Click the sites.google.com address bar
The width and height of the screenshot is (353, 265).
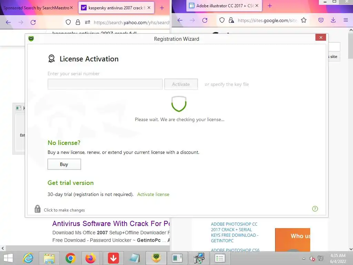pyautogui.click(x=268, y=20)
